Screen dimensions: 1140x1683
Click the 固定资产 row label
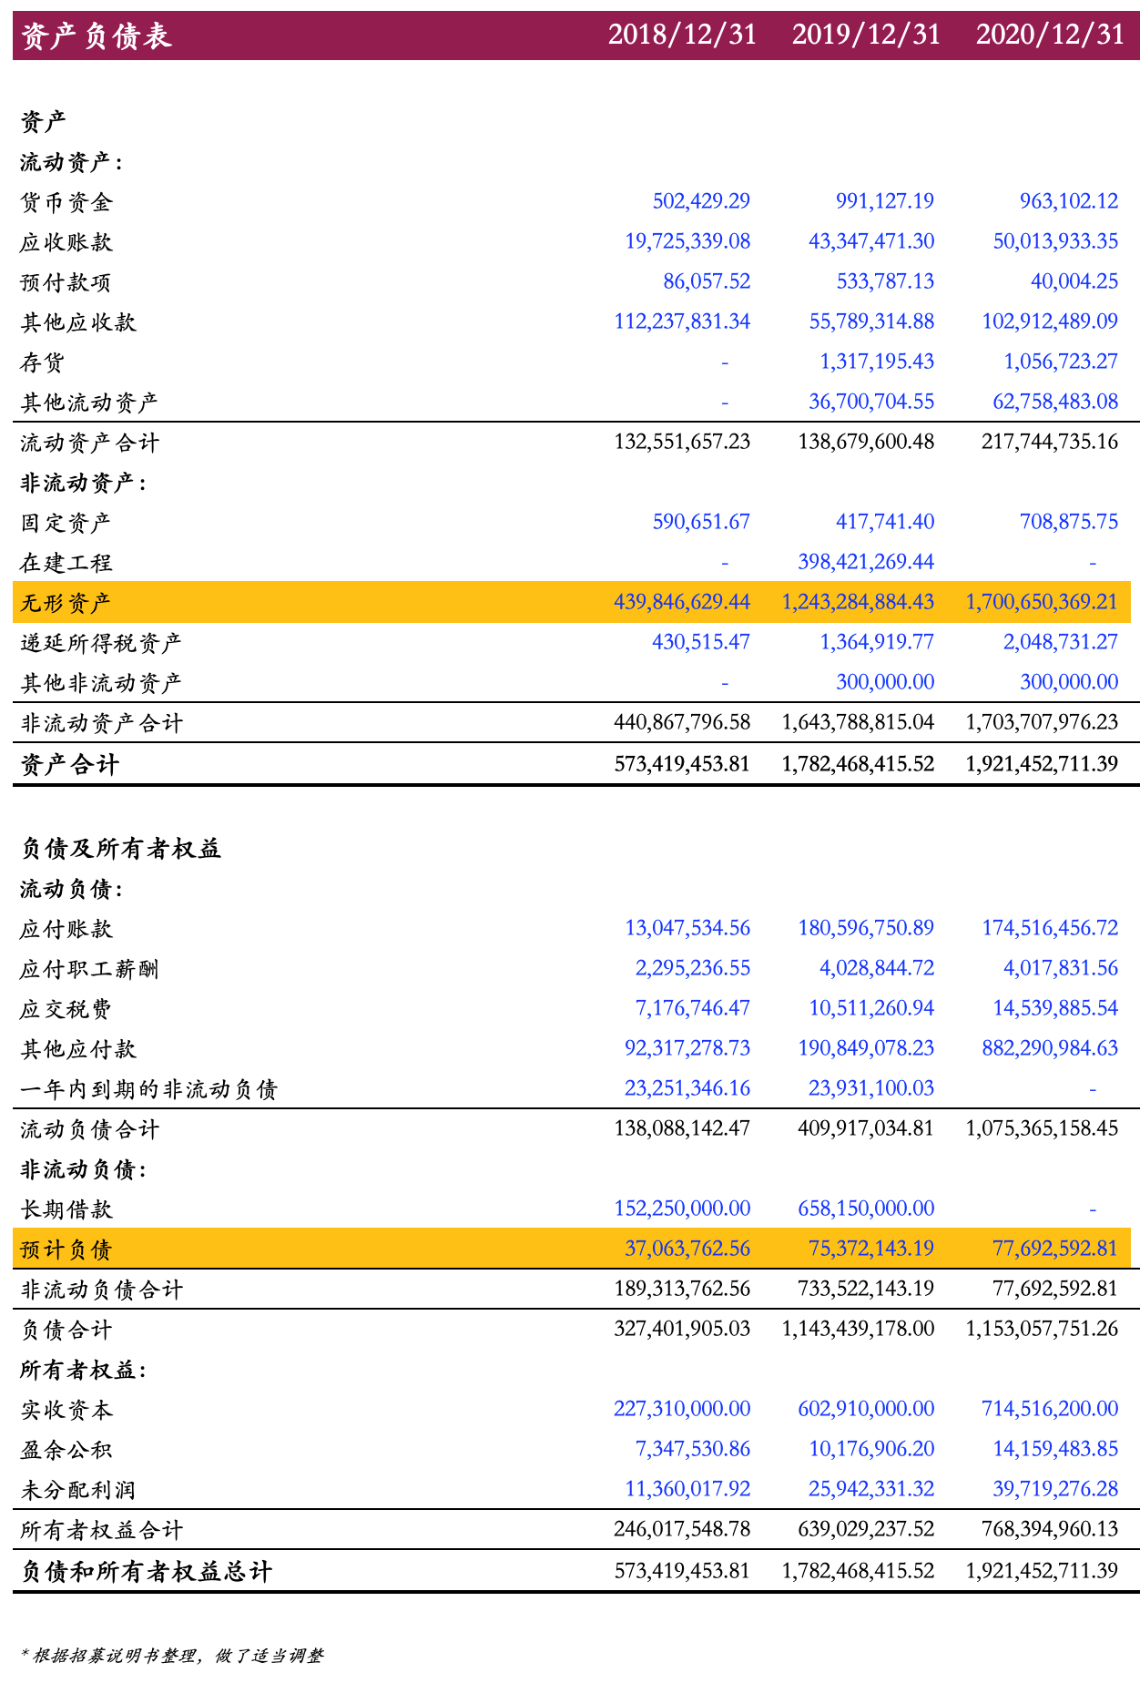point(66,523)
